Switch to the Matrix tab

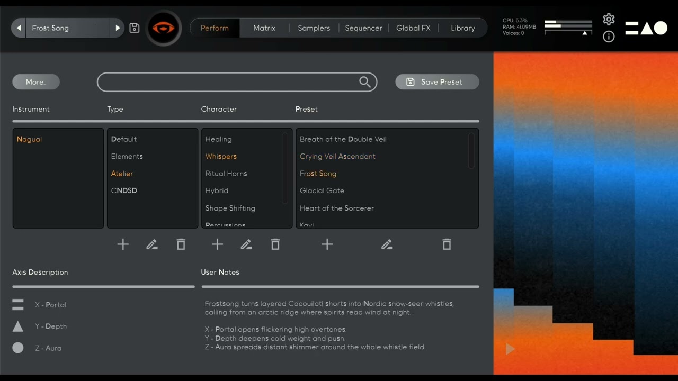pyautogui.click(x=264, y=28)
